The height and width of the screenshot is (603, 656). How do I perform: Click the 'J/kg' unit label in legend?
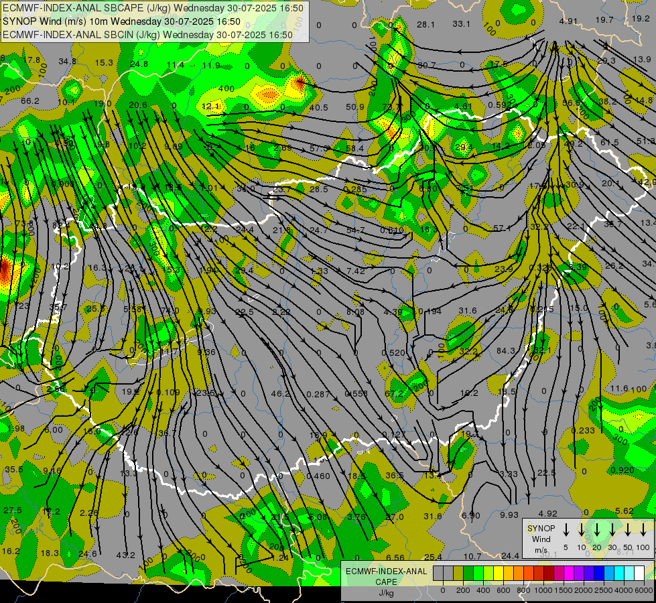[386, 592]
